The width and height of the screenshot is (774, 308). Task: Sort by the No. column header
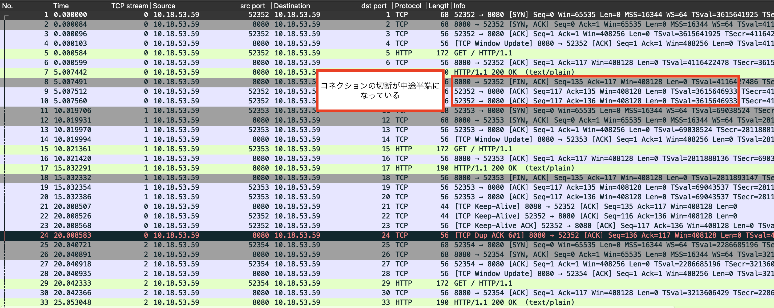point(25,6)
